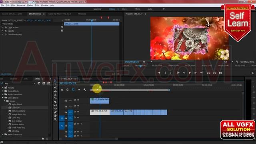Expand the Audio Effects folder

tap(2, 91)
